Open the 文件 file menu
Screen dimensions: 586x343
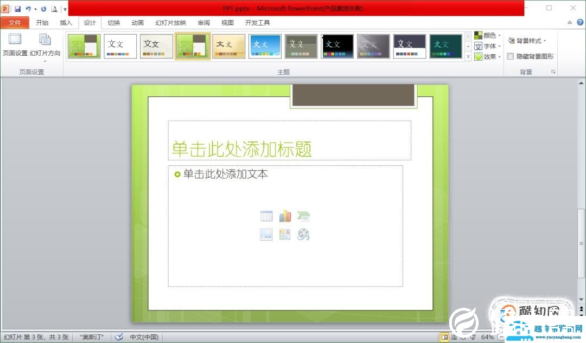tap(15, 23)
